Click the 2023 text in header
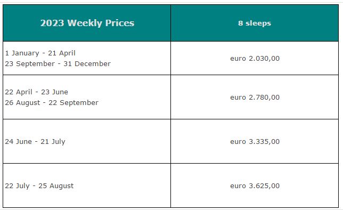This screenshot has height=210, width=343. [x=52, y=23]
